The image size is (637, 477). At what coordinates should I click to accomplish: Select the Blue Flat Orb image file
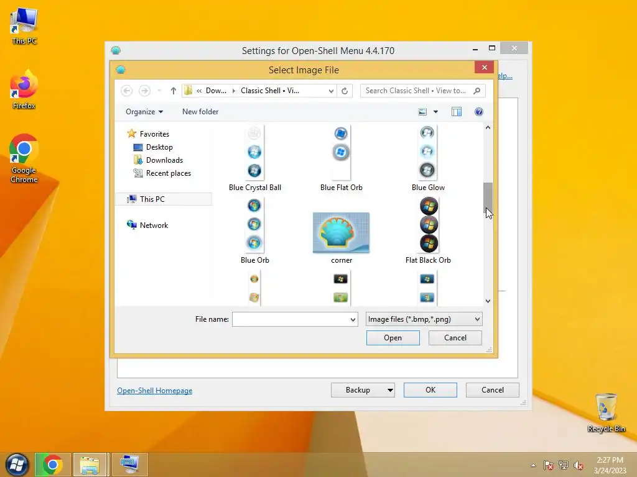(x=342, y=158)
